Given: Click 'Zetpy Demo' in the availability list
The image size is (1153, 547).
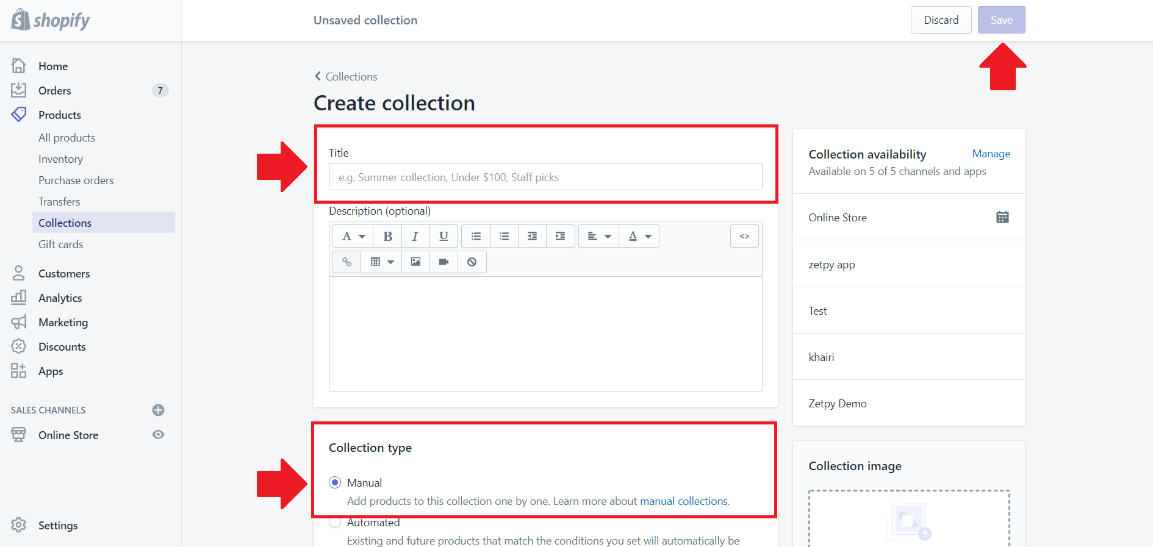Looking at the screenshot, I should (x=838, y=404).
